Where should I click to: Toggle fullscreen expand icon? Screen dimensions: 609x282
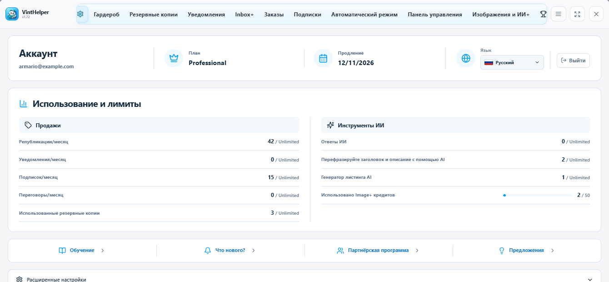578,14
